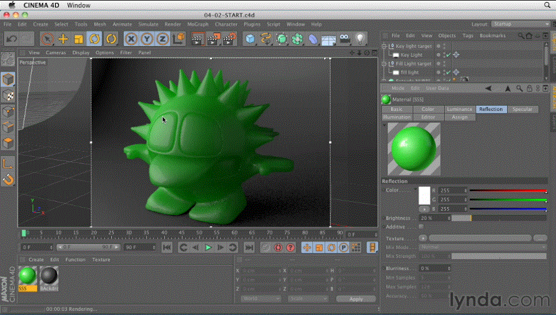Viewport: 556px width, 315px height.
Task: Toggle Enable Snap magnet
Action: coord(8,180)
